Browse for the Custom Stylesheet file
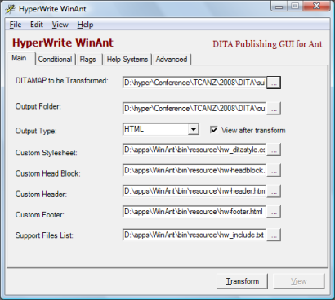Image resolution: width=335 pixels, height=300 pixels. (x=274, y=150)
